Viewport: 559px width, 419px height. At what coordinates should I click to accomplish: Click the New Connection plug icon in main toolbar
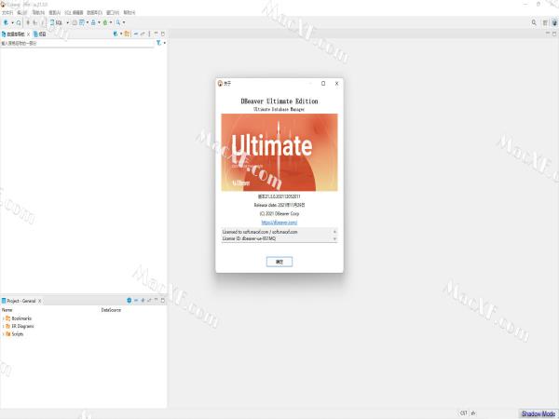point(6,22)
